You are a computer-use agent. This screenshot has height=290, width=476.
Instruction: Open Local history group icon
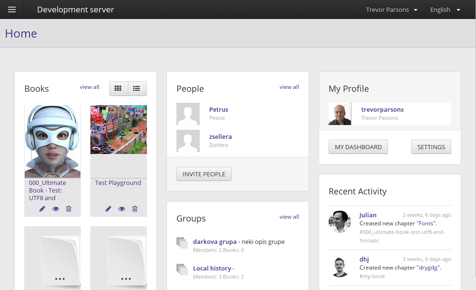tap(182, 270)
